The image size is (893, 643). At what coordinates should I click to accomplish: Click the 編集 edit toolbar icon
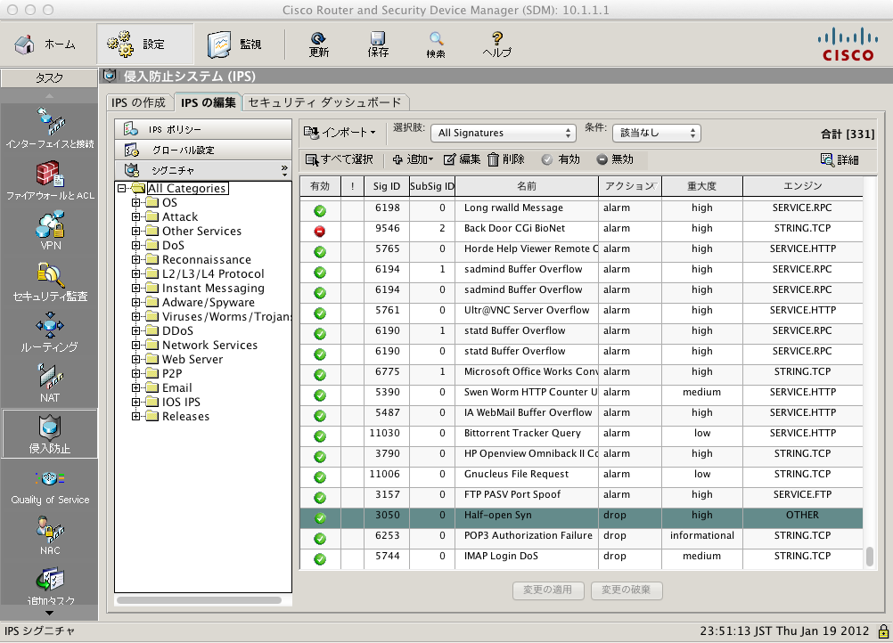[x=462, y=159]
